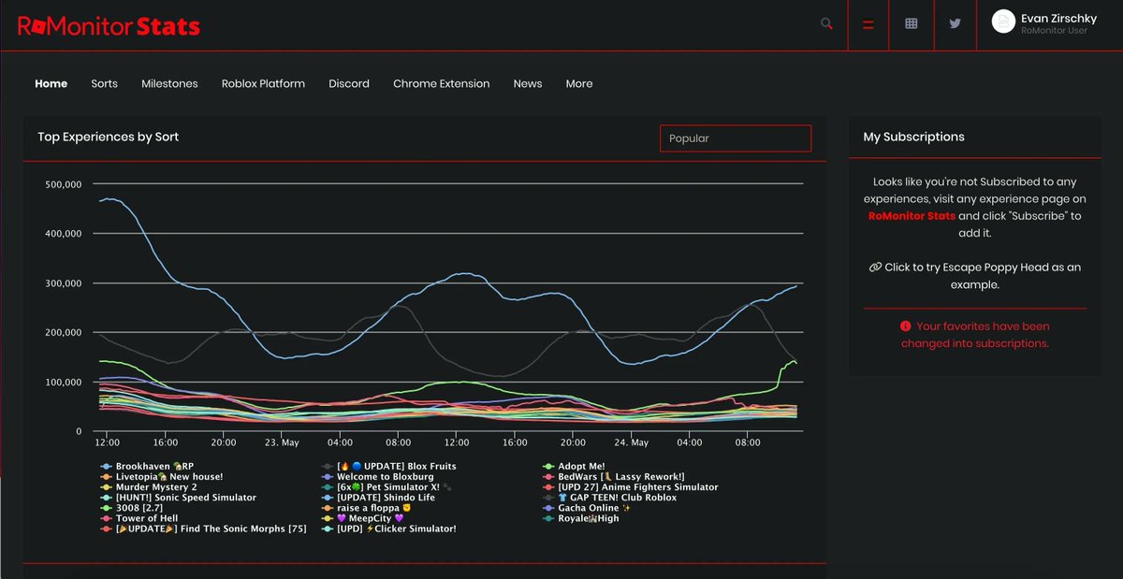
Task: Click the RoMonitor Stats link in subscriptions text
Action: pos(912,215)
